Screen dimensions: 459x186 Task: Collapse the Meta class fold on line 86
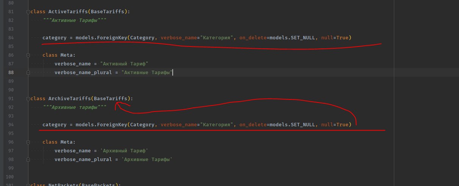28,55
